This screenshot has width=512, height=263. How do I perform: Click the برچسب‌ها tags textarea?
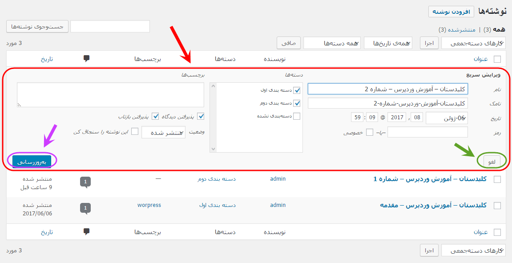[x=110, y=95]
